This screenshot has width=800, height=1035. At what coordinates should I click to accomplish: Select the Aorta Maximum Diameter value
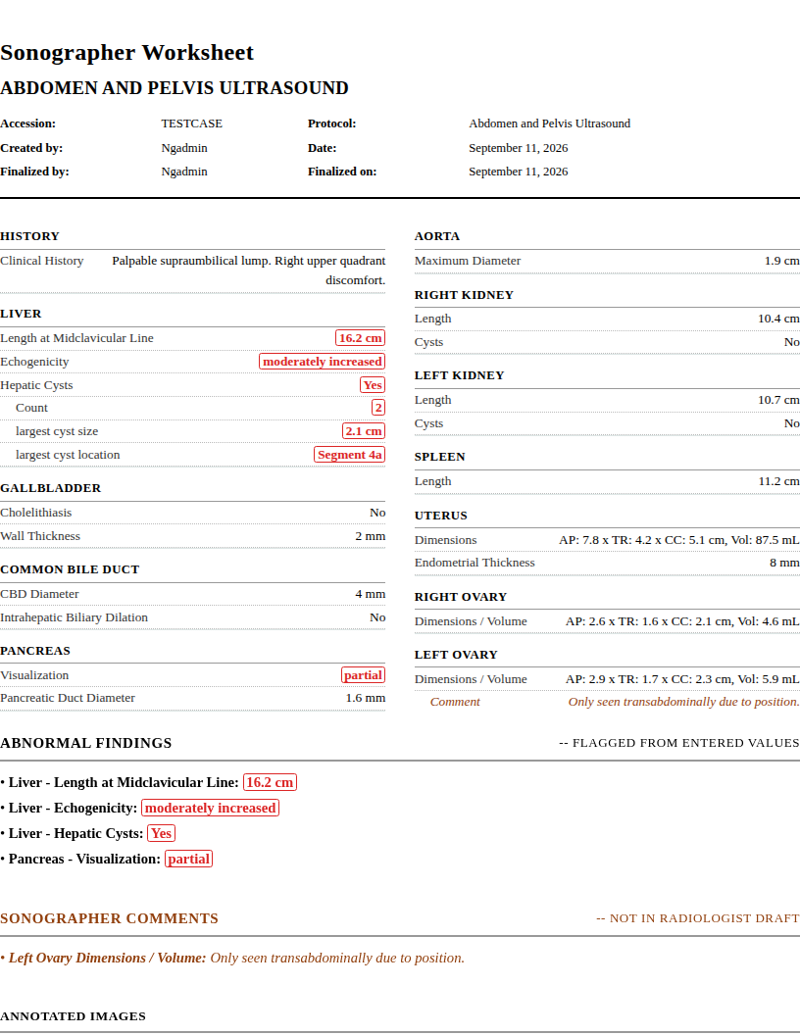(782, 261)
